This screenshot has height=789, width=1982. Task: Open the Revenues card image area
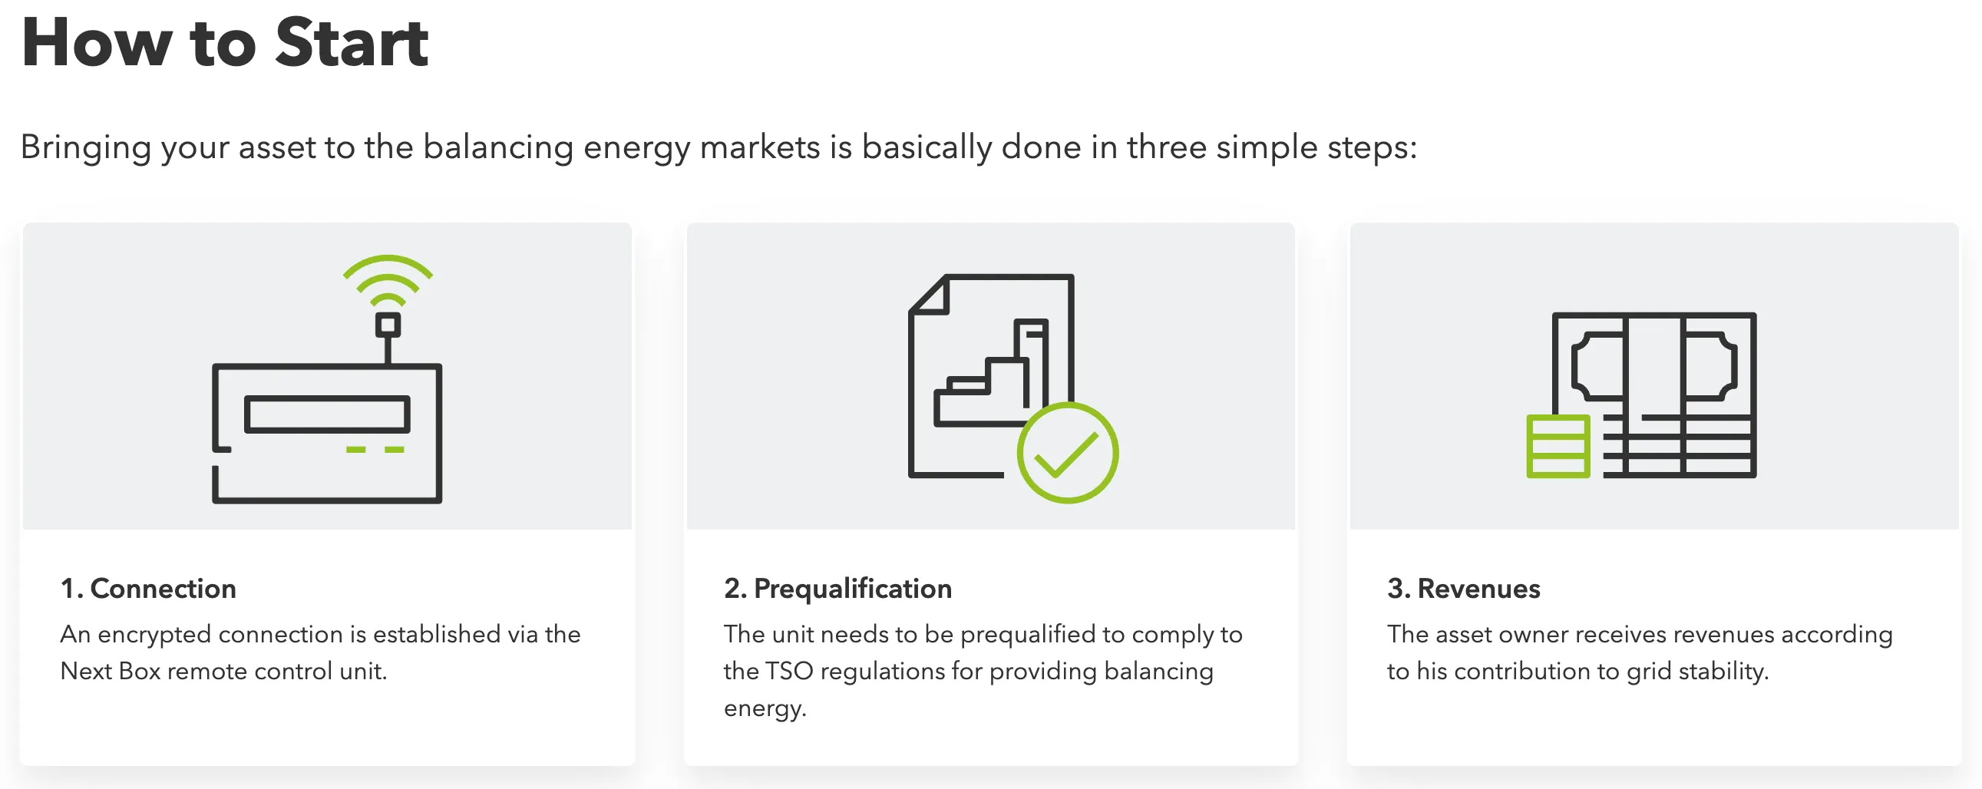(1654, 376)
